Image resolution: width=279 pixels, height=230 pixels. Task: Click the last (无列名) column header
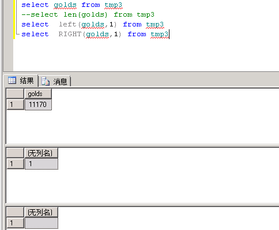(42, 212)
